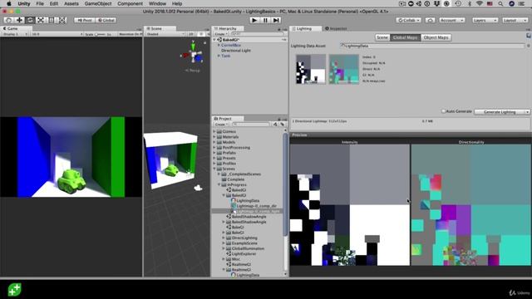Screen dimensions: 532x299
Task: Open the Layers dropdown
Action: click(x=485, y=20)
